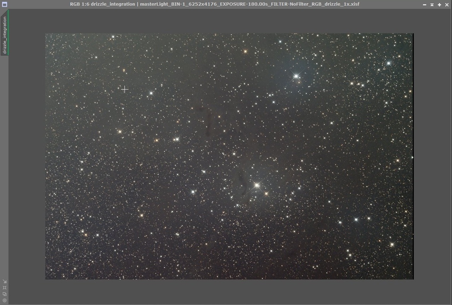Select the drizzle_integration vertical view tab

tap(5, 35)
